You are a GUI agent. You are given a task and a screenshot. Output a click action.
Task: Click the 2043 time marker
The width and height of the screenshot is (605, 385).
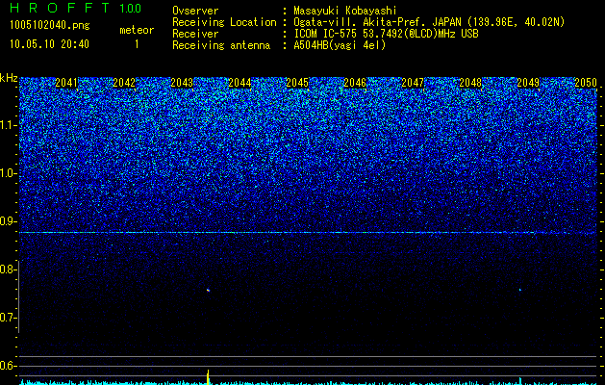(182, 83)
